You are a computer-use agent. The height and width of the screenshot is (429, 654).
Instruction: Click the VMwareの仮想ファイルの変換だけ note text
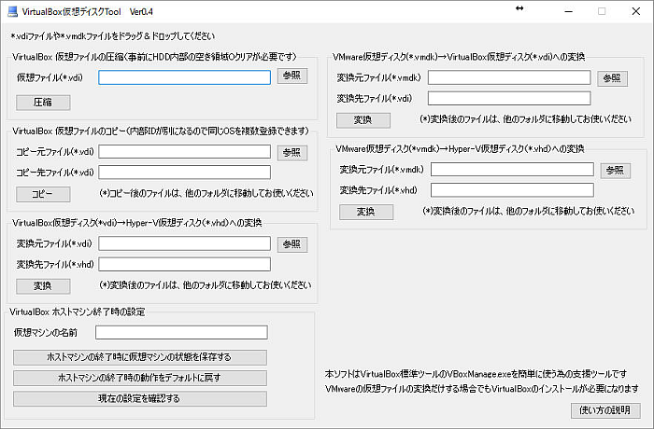pos(482,389)
